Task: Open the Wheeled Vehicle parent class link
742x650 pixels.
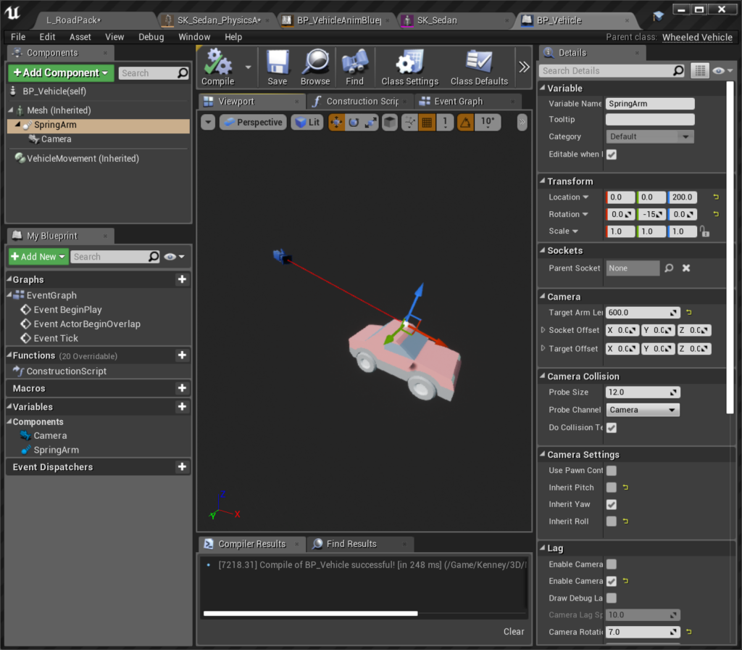Action: point(697,37)
